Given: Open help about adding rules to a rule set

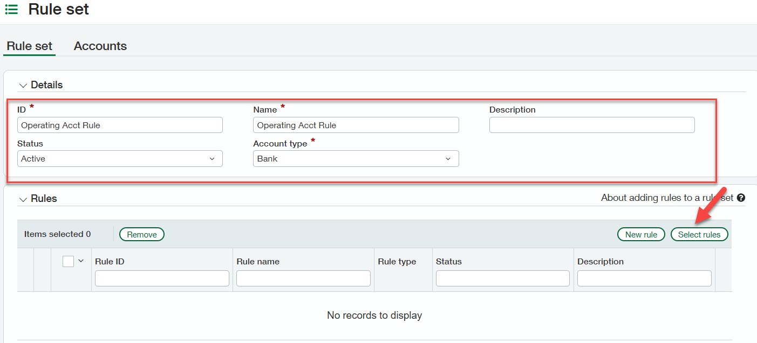Looking at the screenshot, I should coord(741,198).
